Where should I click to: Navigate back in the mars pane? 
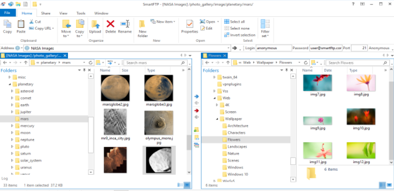[x=5, y=63]
